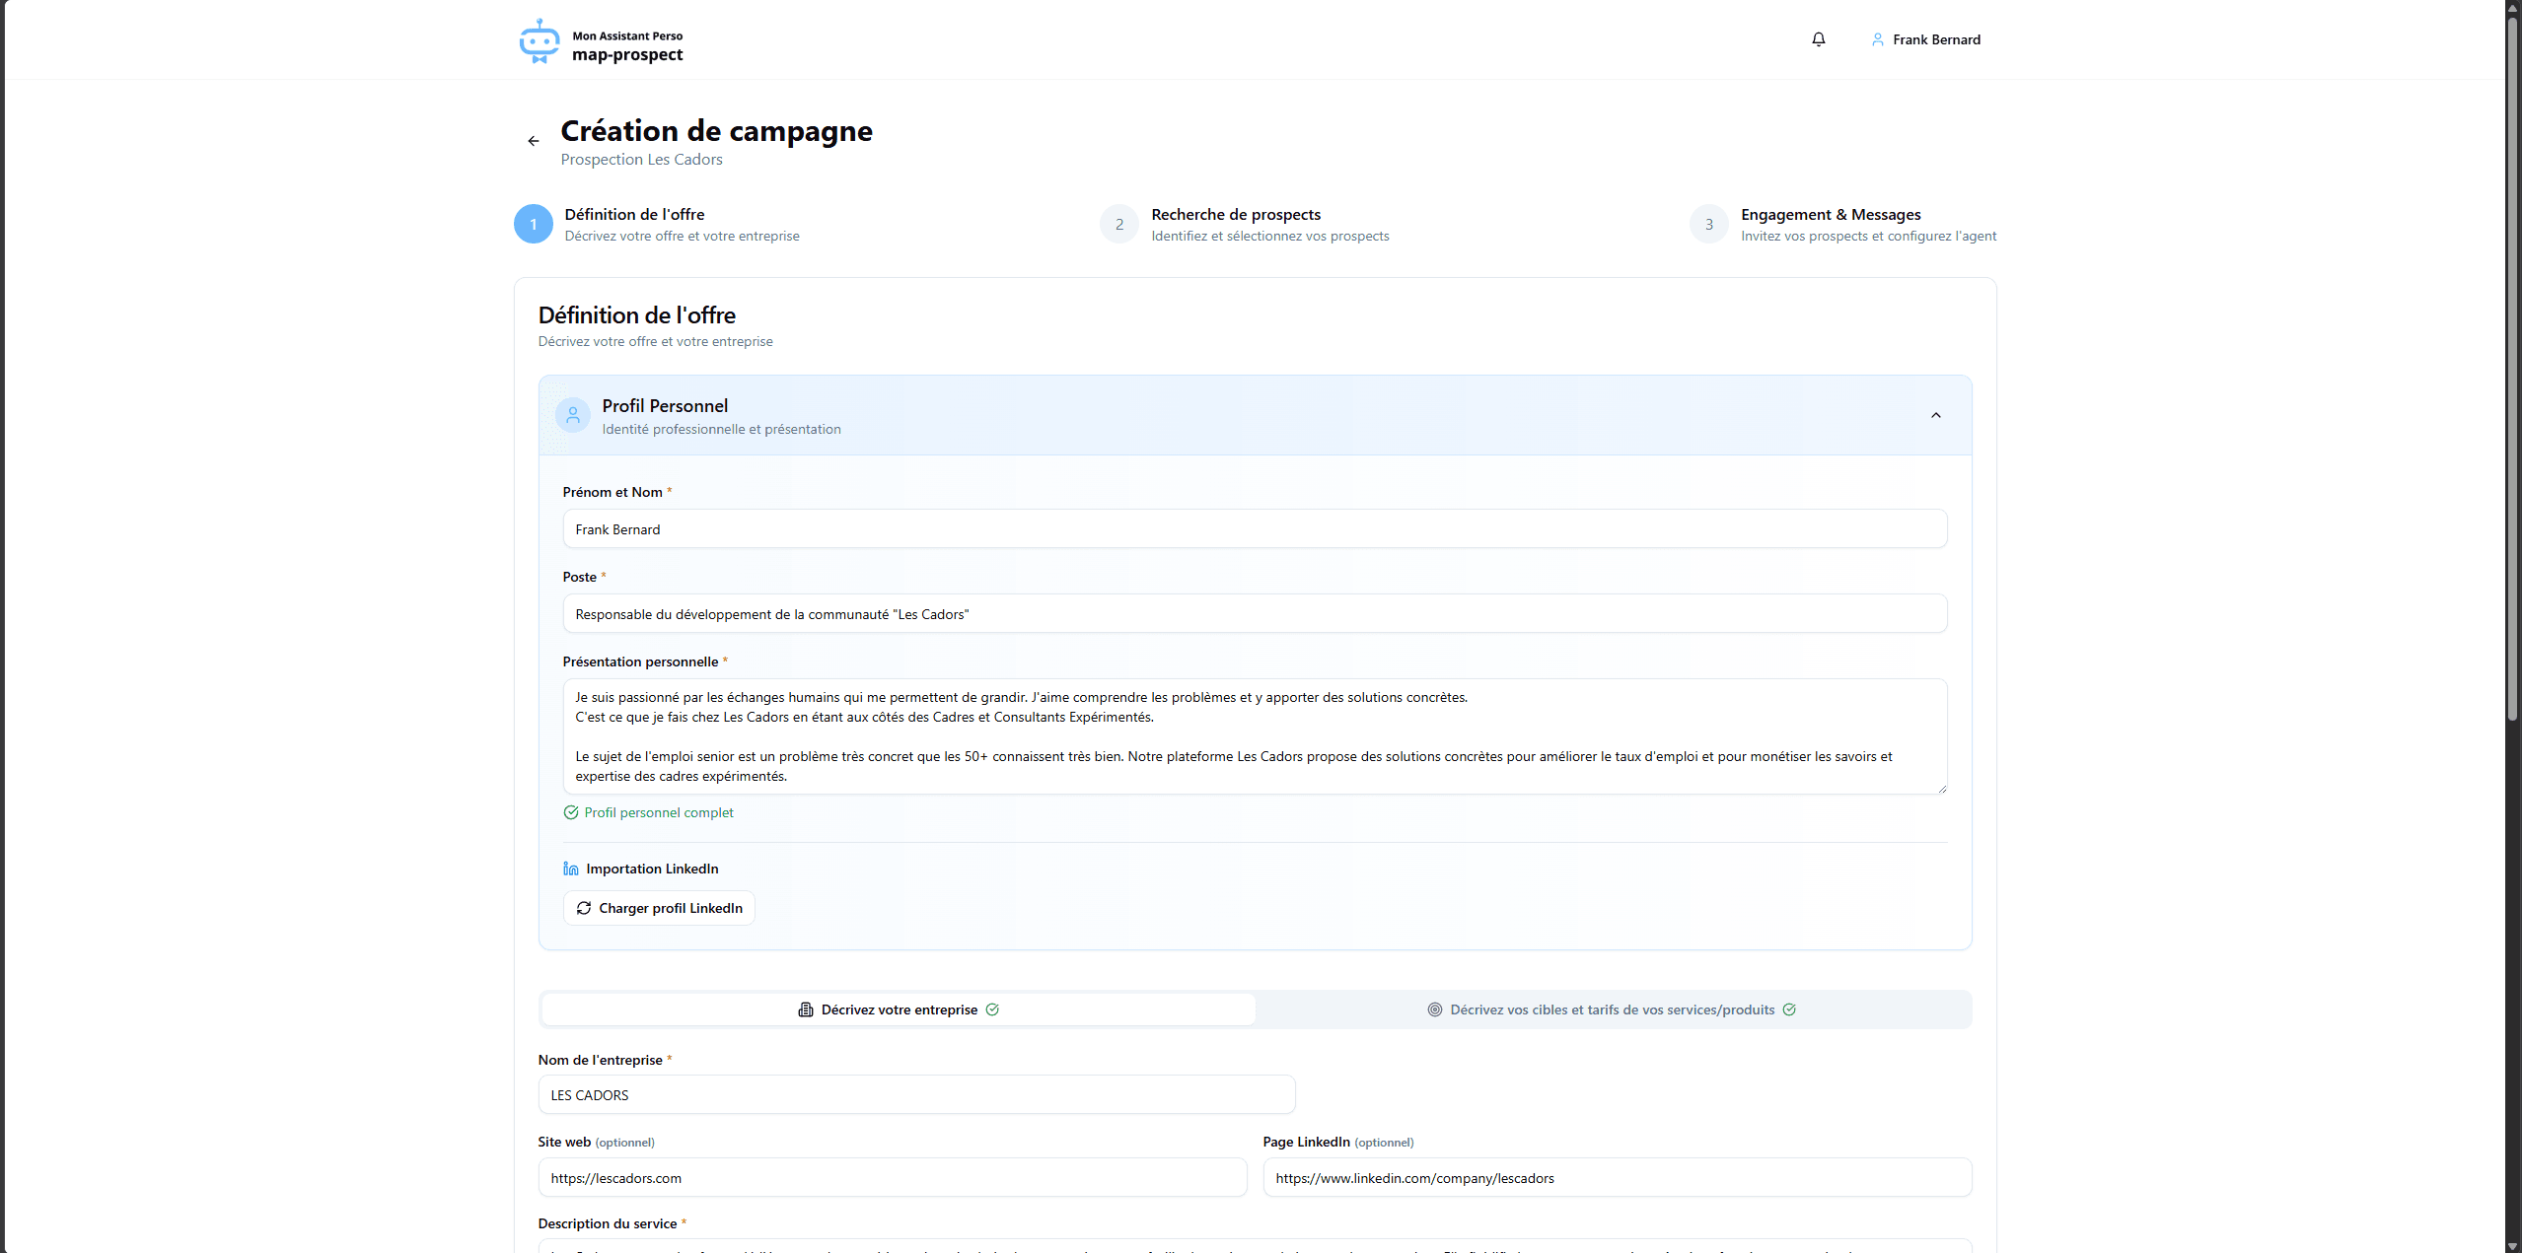This screenshot has height=1253, width=2522.
Task: Select step 1 circle Définition de l'offre
Action: (534, 224)
